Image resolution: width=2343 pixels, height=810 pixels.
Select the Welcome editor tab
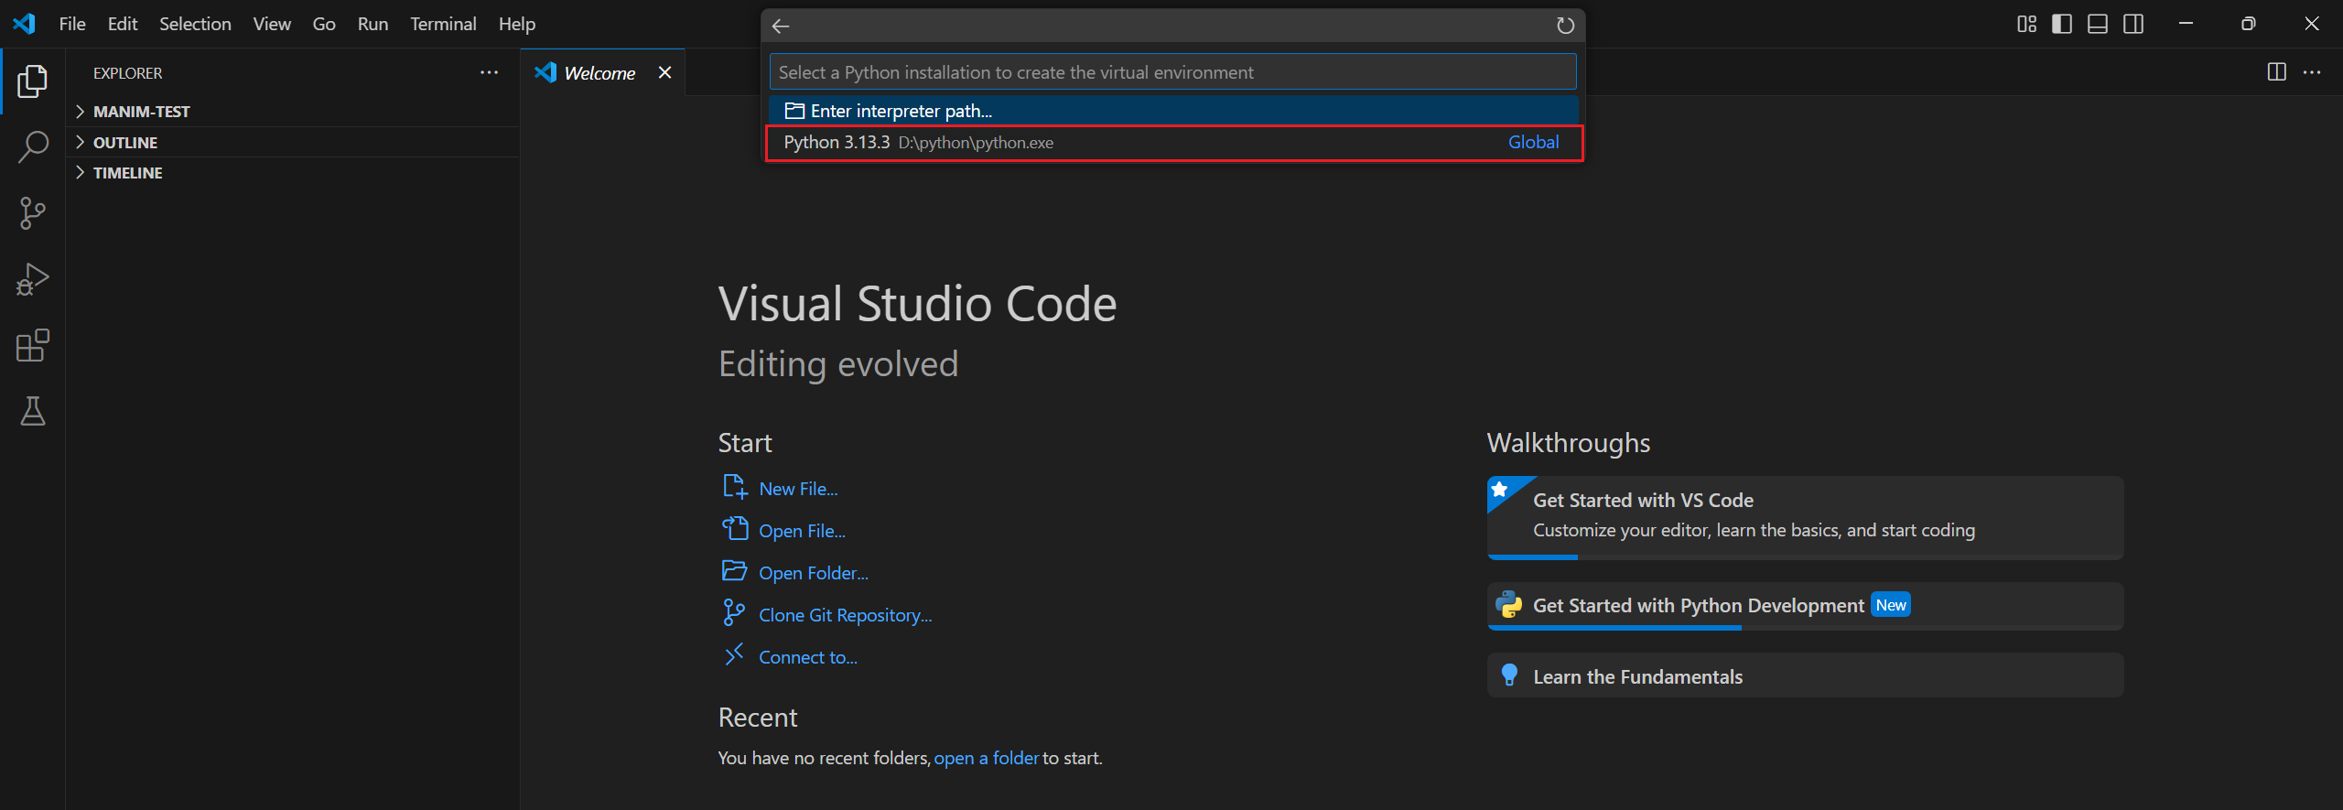coord(600,73)
